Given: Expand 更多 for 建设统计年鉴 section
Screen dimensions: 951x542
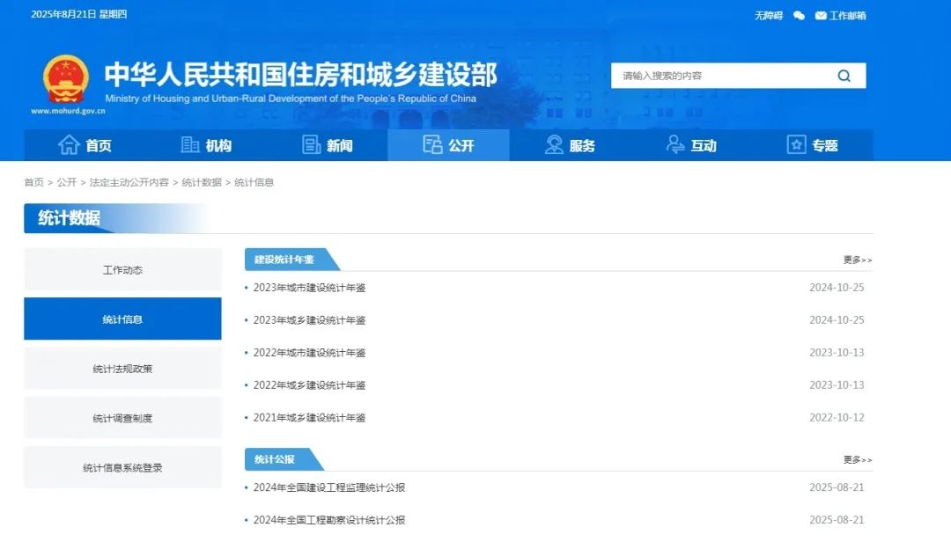Looking at the screenshot, I should tap(857, 260).
